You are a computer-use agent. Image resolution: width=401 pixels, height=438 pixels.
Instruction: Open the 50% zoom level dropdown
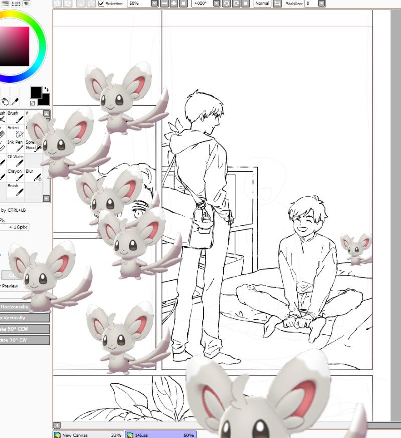(154, 4)
